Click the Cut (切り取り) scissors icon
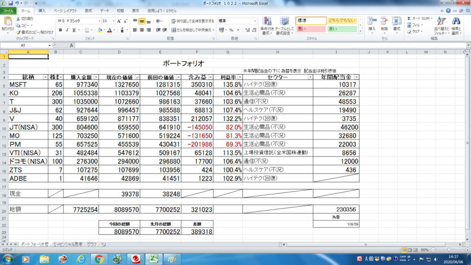Viewport: 471px width, 265px height. tap(18, 18)
